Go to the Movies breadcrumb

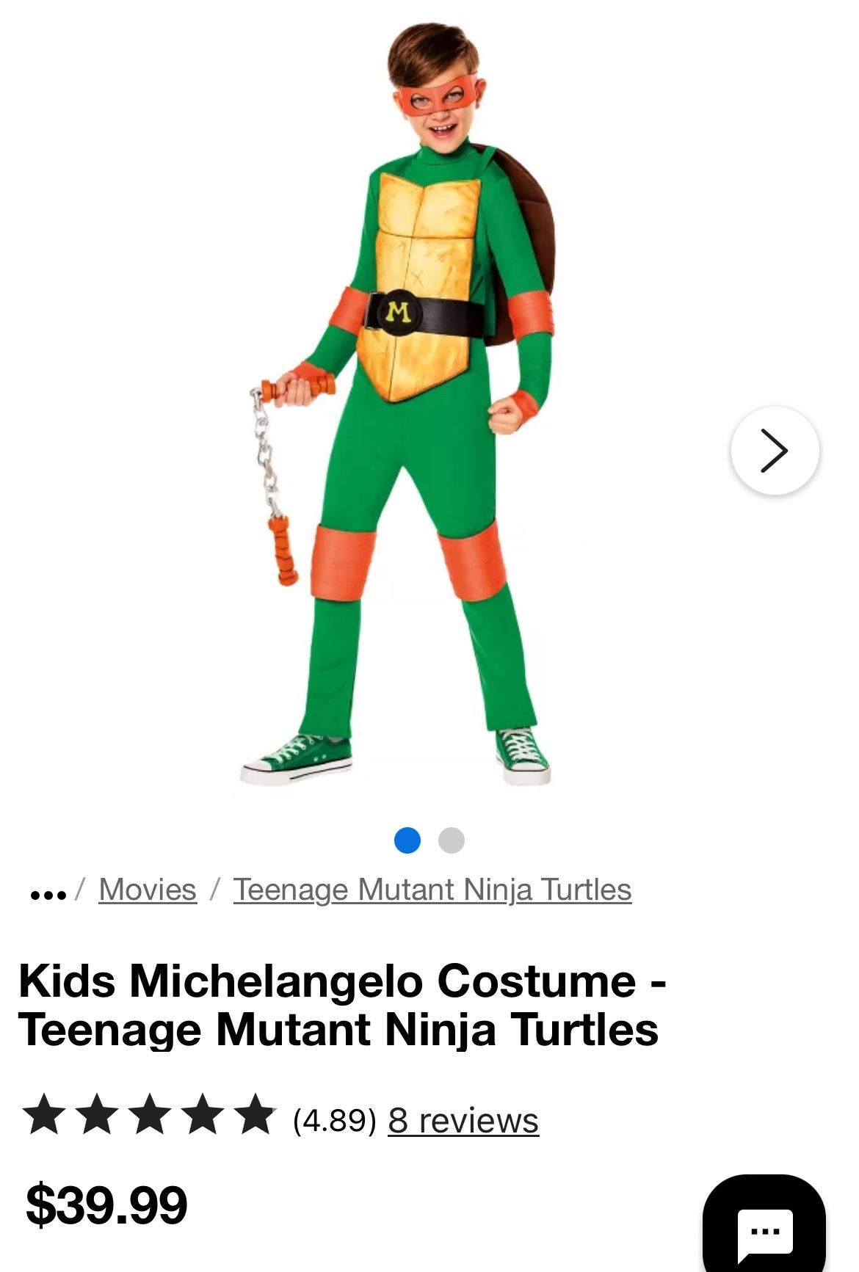[x=148, y=890]
